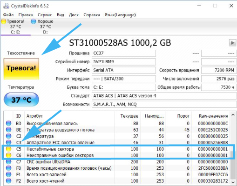Open the Диск menu
The image size is (237, 186).
coord(74,15)
